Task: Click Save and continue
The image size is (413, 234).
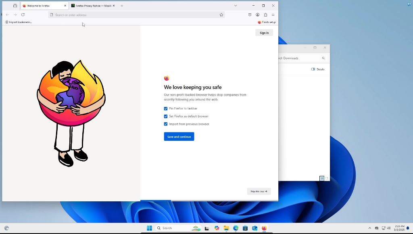Action: click(x=179, y=136)
